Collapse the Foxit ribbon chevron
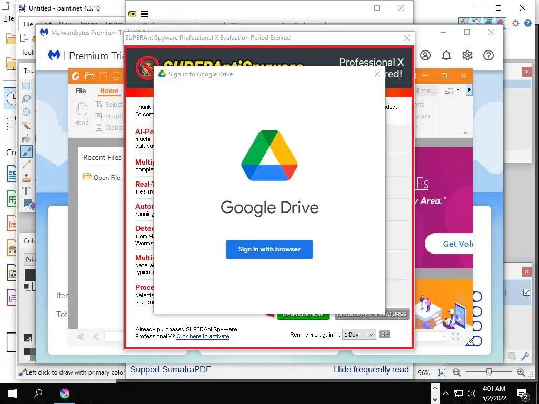 [465, 133]
